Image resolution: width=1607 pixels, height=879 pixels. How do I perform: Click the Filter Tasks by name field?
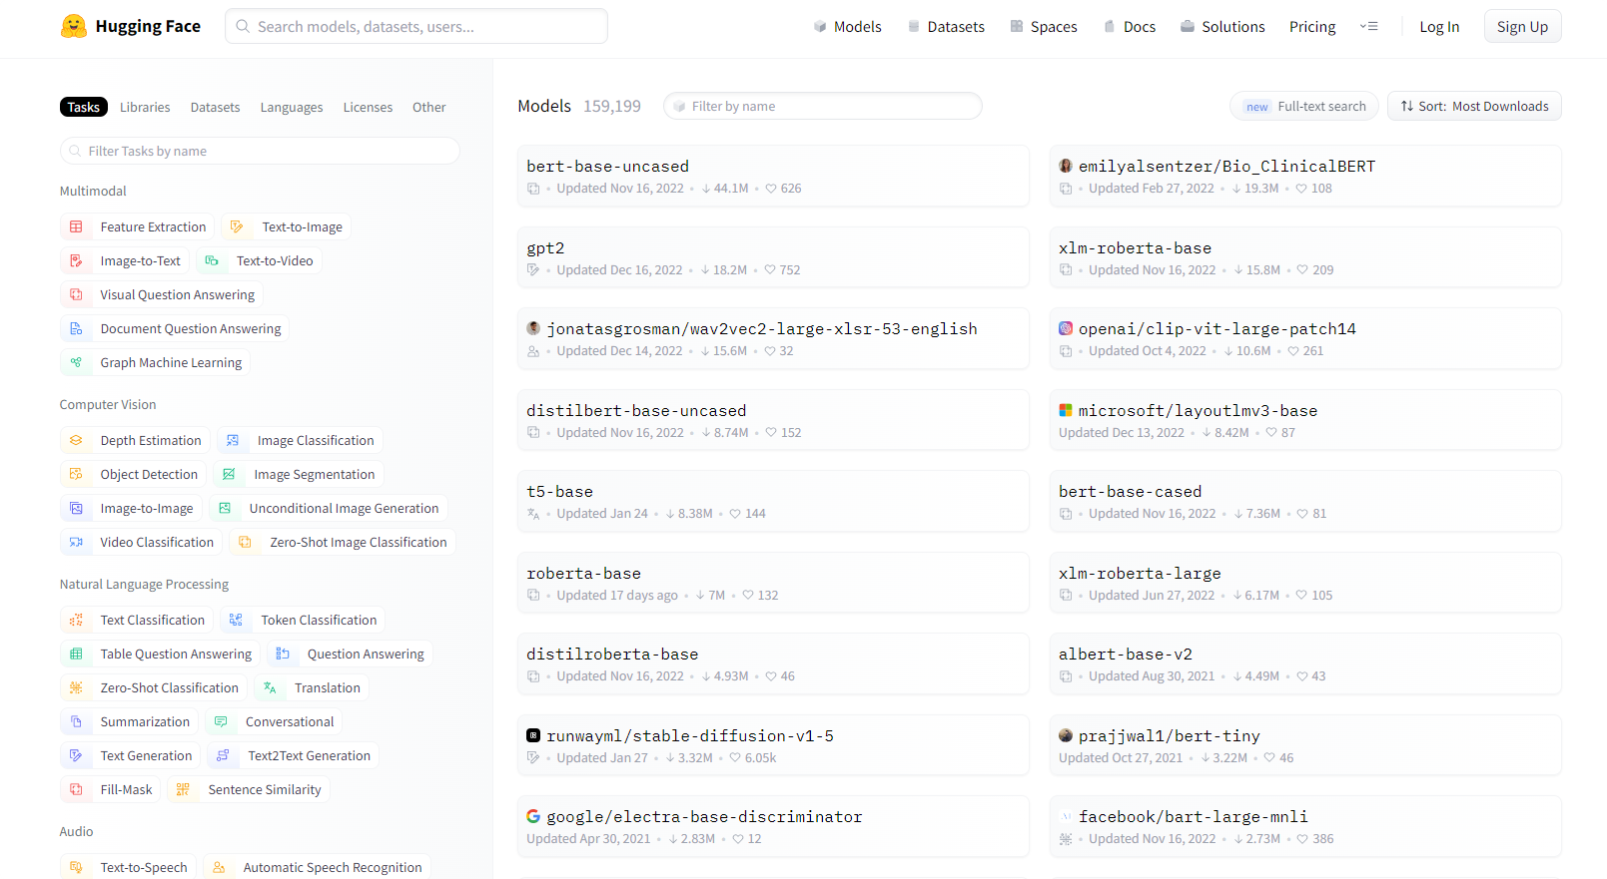[260, 151]
